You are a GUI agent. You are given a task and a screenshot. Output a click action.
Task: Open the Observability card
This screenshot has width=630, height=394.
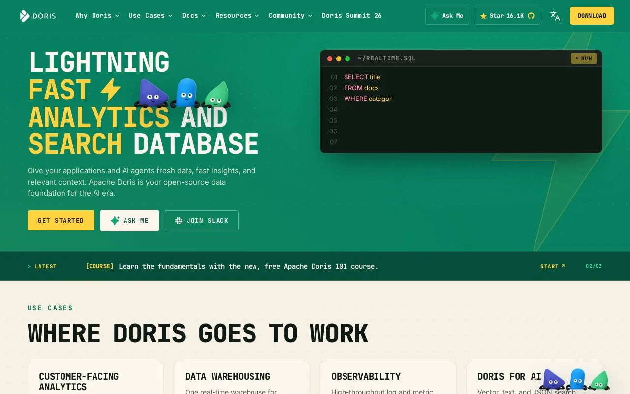(388, 378)
